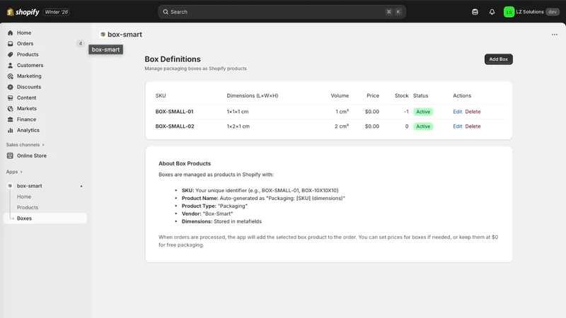
Task: Open box-smart app in sidebar
Action: [29, 186]
